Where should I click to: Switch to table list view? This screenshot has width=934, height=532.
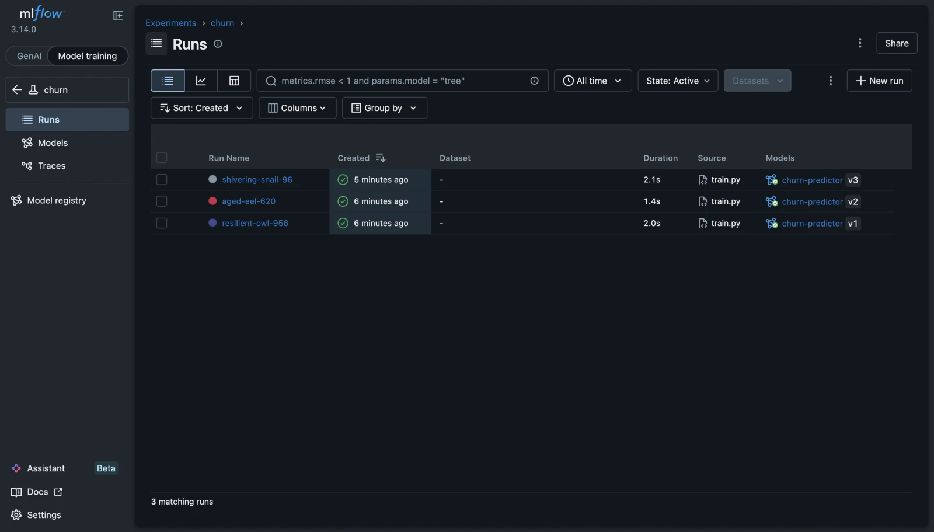click(x=168, y=81)
